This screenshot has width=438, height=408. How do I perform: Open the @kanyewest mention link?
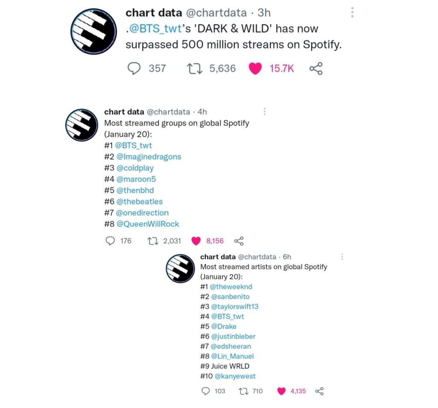[x=235, y=376]
